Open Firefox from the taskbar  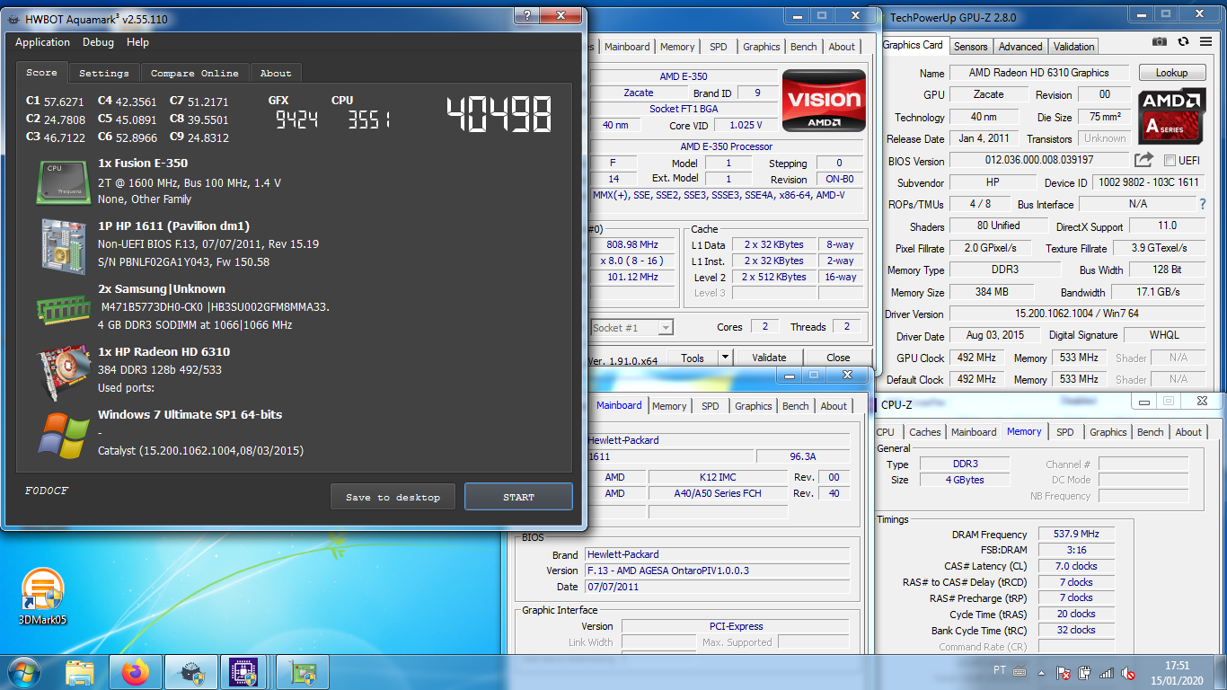pyautogui.click(x=137, y=672)
